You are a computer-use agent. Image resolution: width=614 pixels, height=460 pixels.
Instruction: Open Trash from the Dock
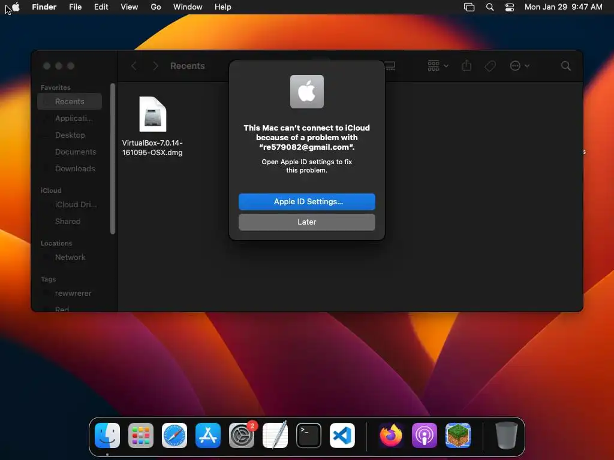(x=506, y=435)
